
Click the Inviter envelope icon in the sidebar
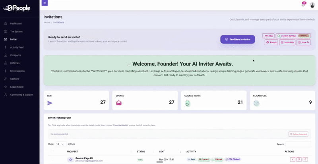[x=6, y=39]
